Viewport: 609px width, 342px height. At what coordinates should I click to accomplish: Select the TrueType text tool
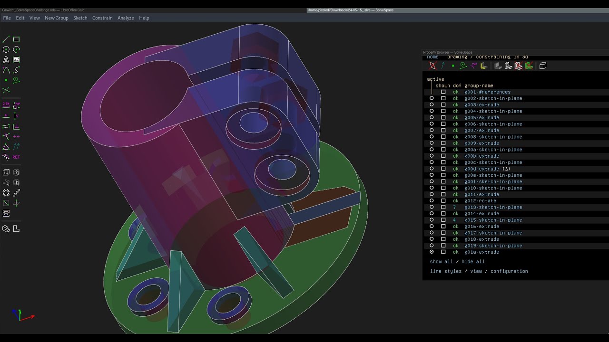point(6,60)
